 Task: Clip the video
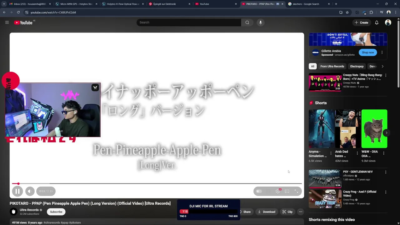click(287, 212)
